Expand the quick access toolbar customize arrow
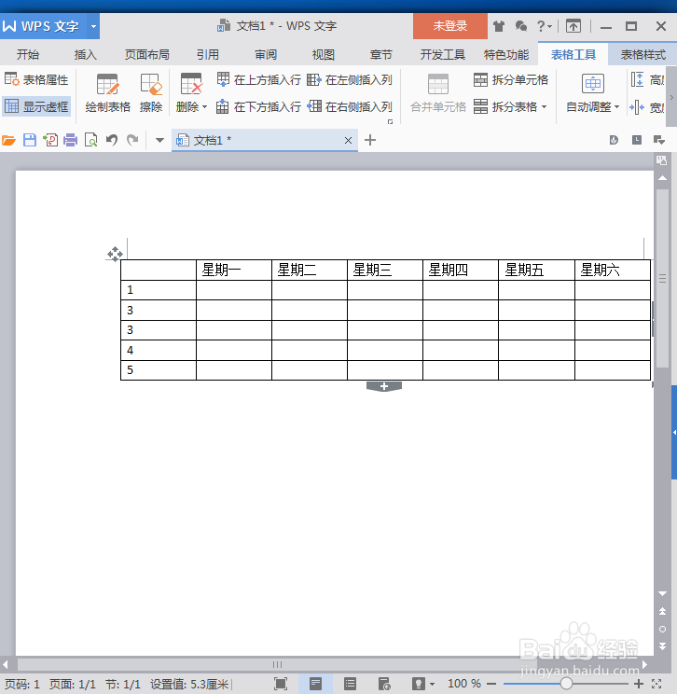The image size is (677, 694). (x=159, y=140)
